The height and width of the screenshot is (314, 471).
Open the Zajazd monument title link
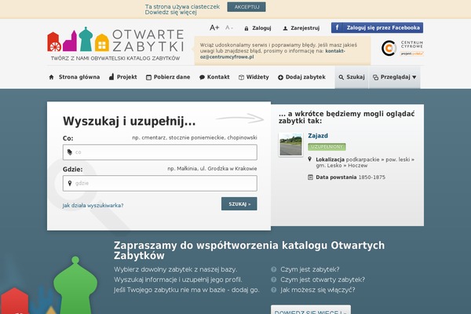click(x=318, y=136)
